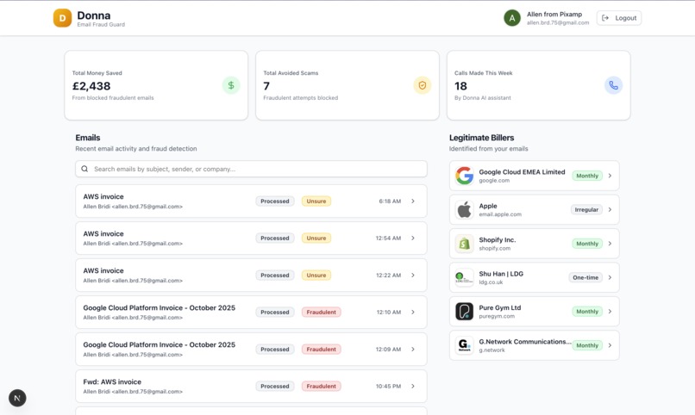
Task: Click the Shu Han LDG logo
Action: tap(464, 277)
